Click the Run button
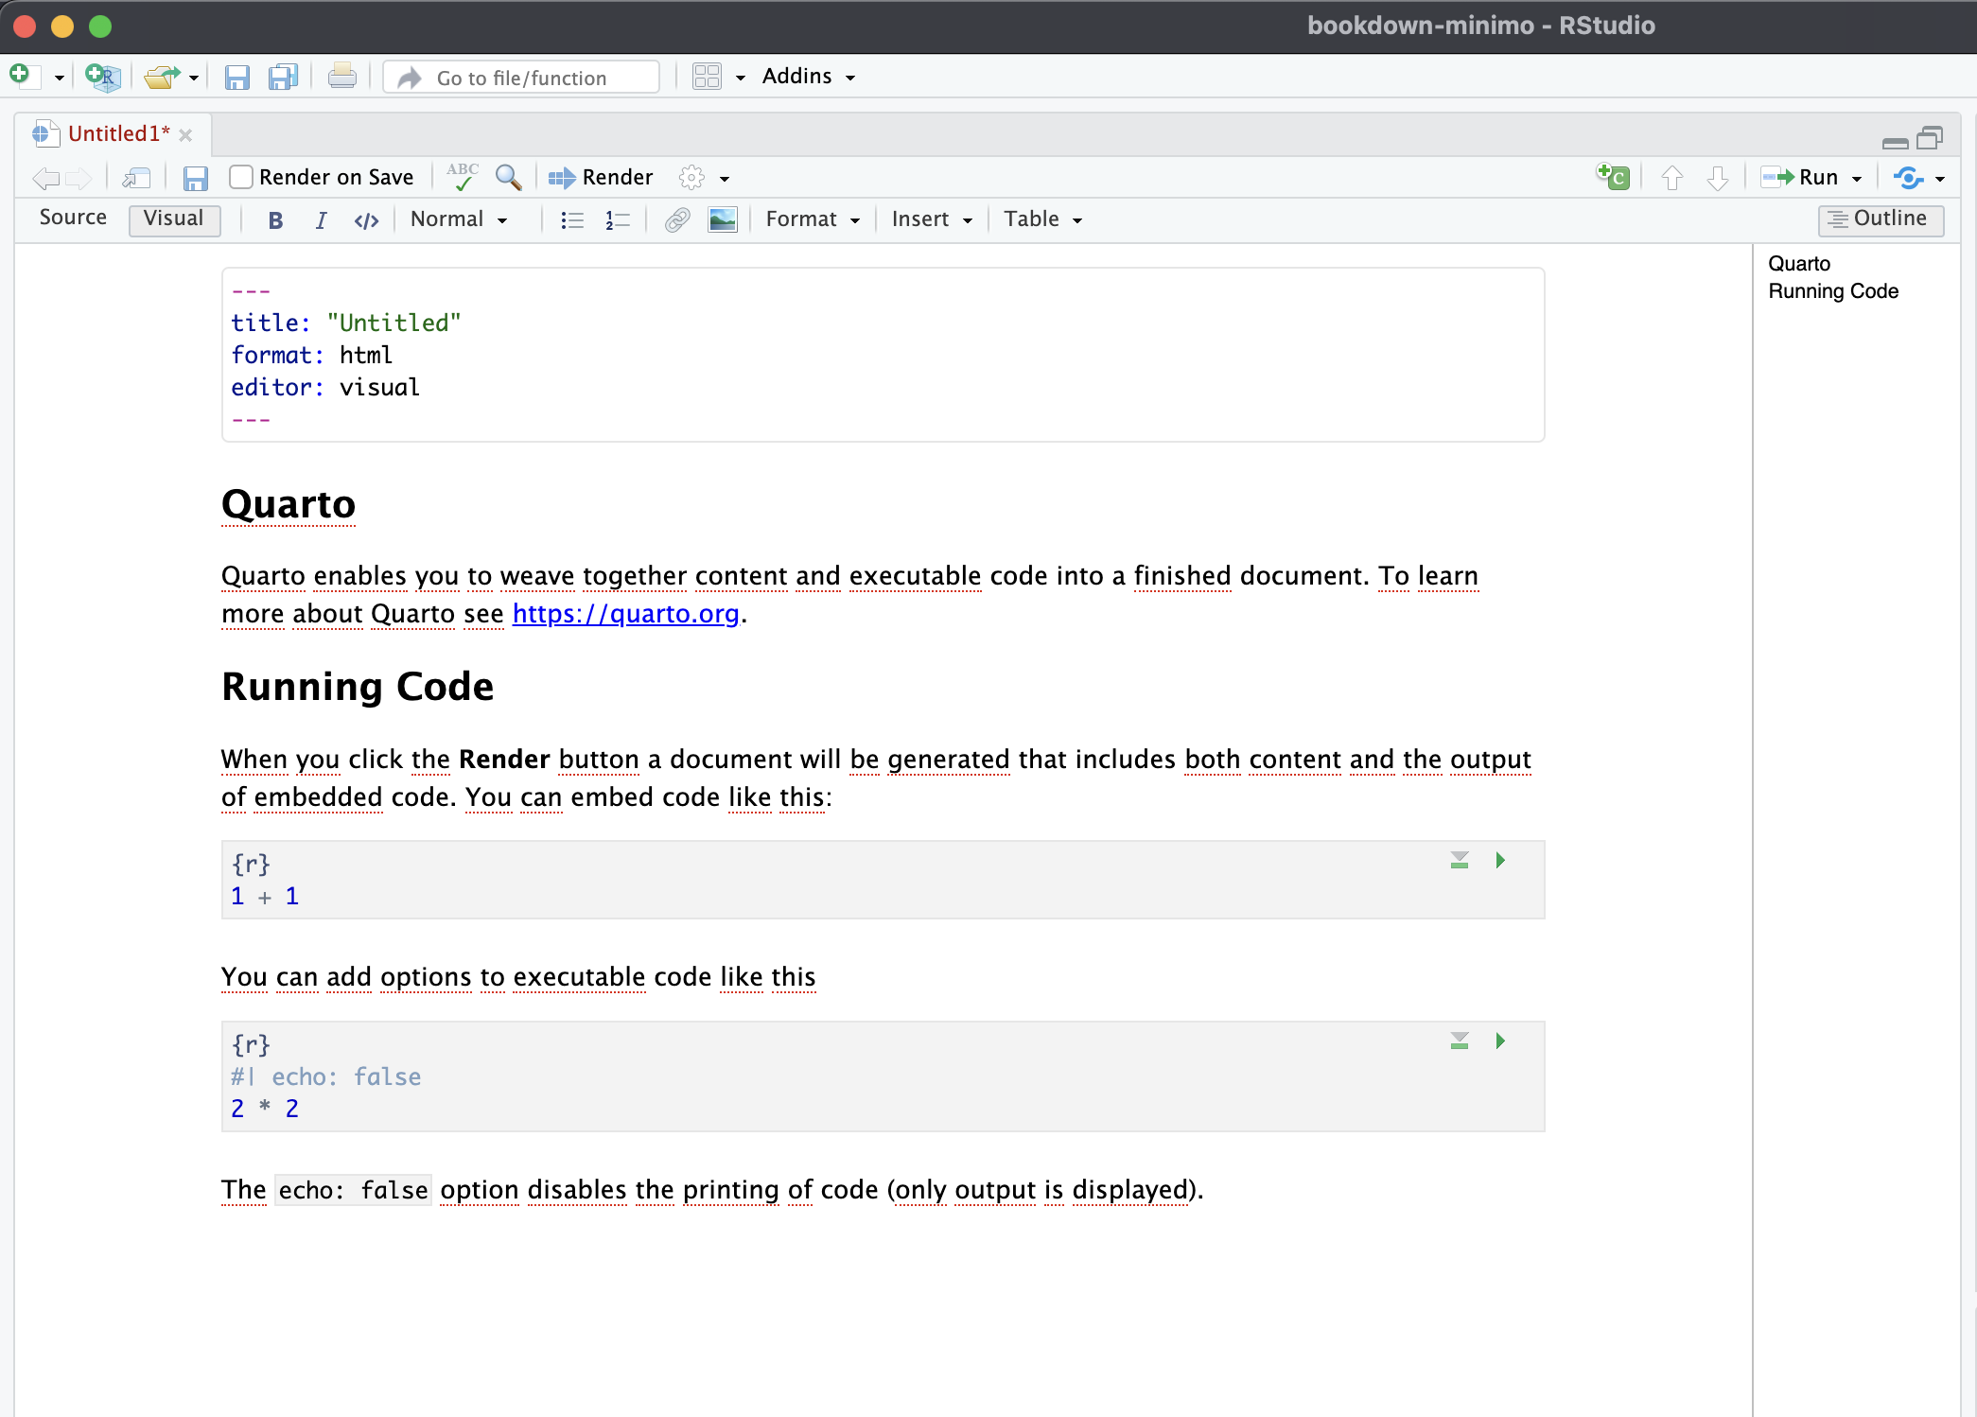This screenshot has height=1417, width=1977. click(x=1799, y=177)
